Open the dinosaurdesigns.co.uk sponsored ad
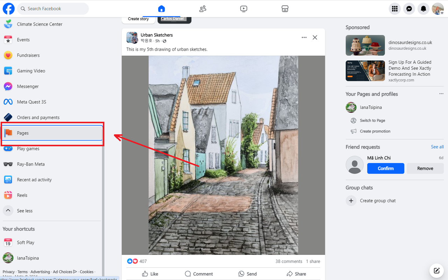Image resolution: width=448 pixels, height=280 pixels. pos(395,45)
